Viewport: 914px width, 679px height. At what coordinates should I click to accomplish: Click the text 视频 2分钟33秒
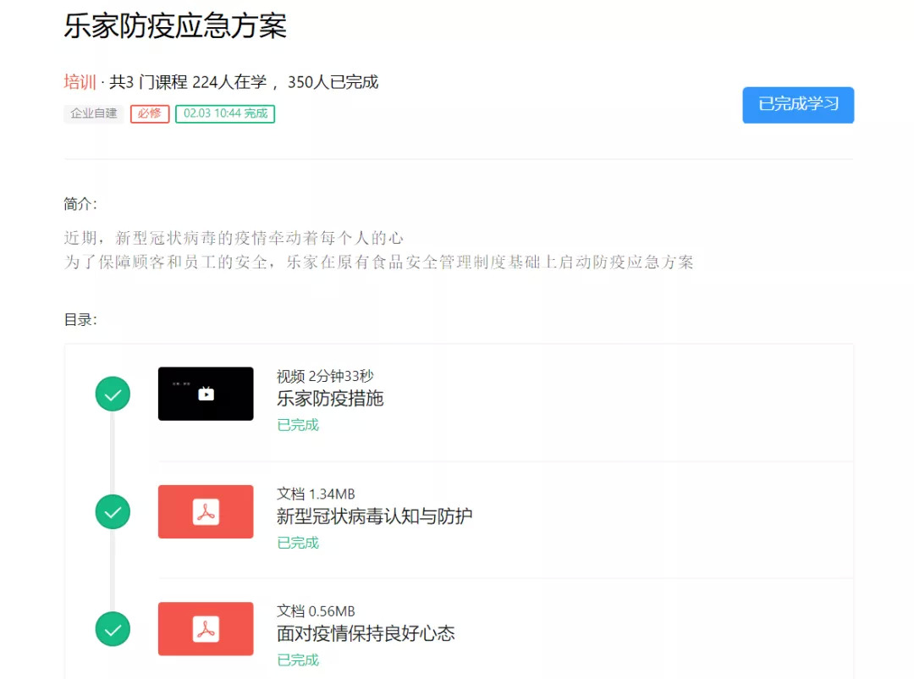pyautogui.click(x=325, y=376)
